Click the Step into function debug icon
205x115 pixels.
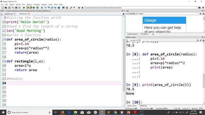(49, 8)
